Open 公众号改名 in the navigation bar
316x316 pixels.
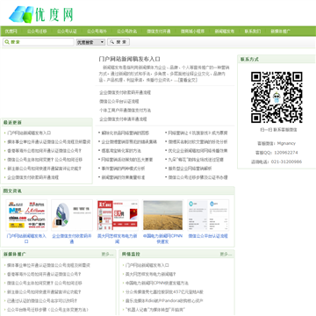127,32
